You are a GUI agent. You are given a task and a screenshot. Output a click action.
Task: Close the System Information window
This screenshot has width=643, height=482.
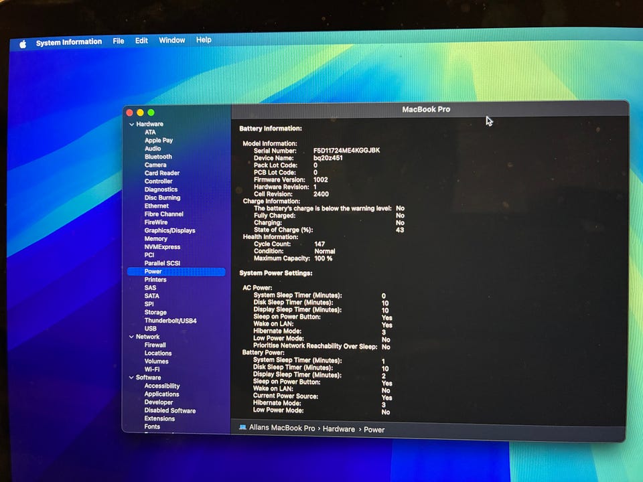[x=129, y=112]
